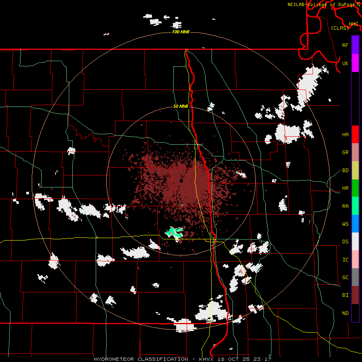Viewport: 362px width, 362px height.
Task: Select the DS white legend swatch
Action: (355, 241)
